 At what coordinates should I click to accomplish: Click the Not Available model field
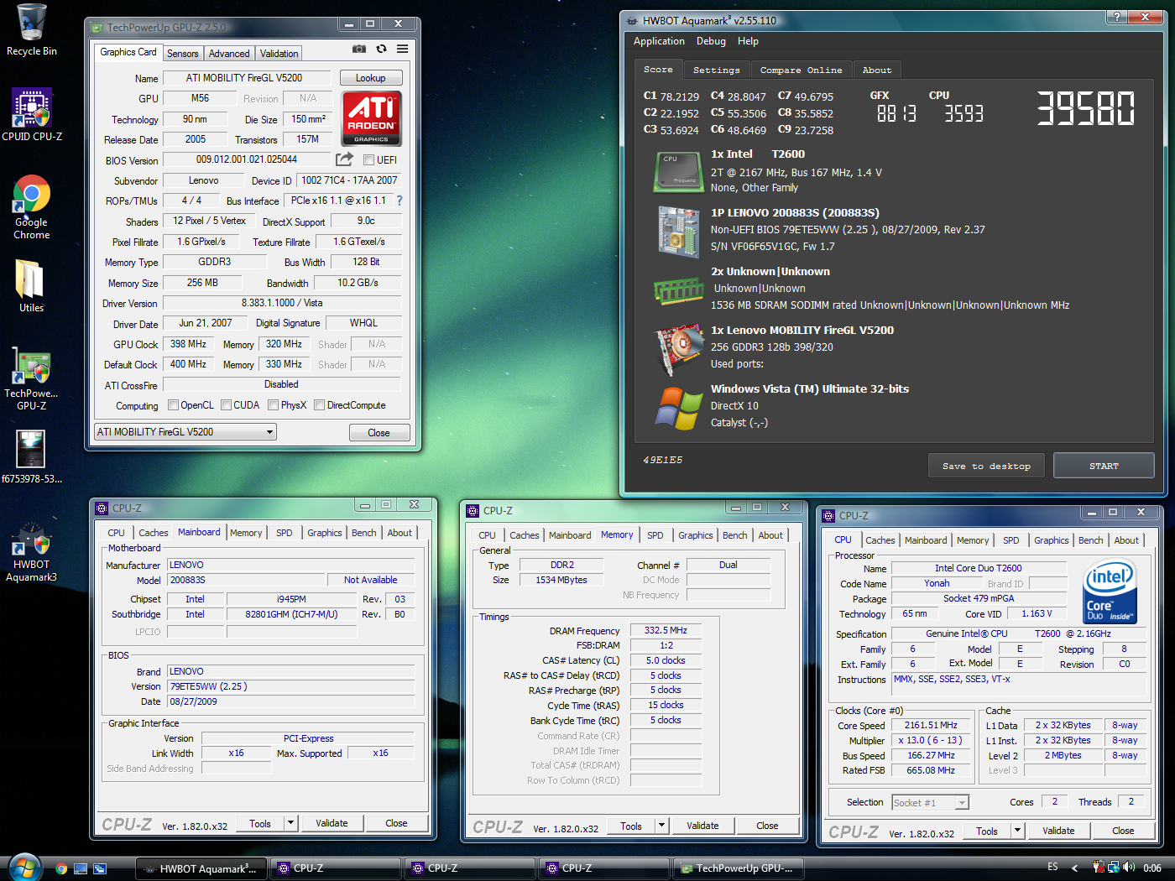pos(370,580)
